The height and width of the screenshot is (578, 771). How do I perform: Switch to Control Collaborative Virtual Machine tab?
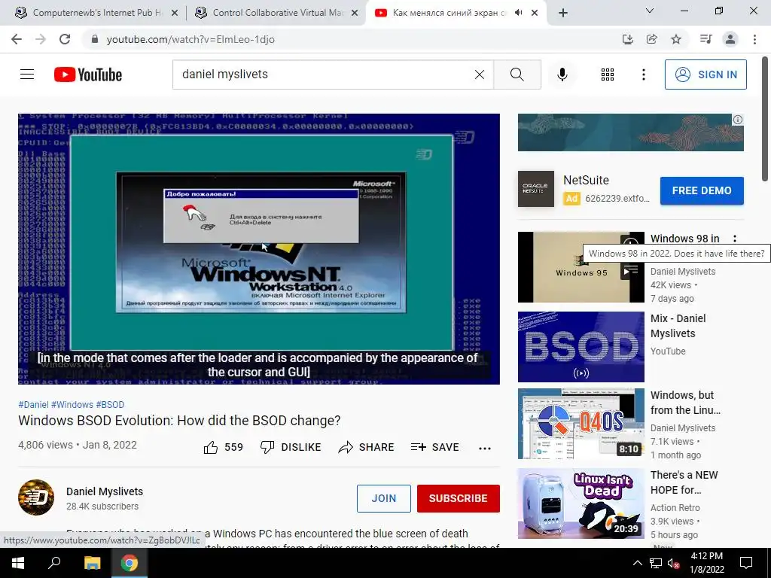[x=276, y=13]
